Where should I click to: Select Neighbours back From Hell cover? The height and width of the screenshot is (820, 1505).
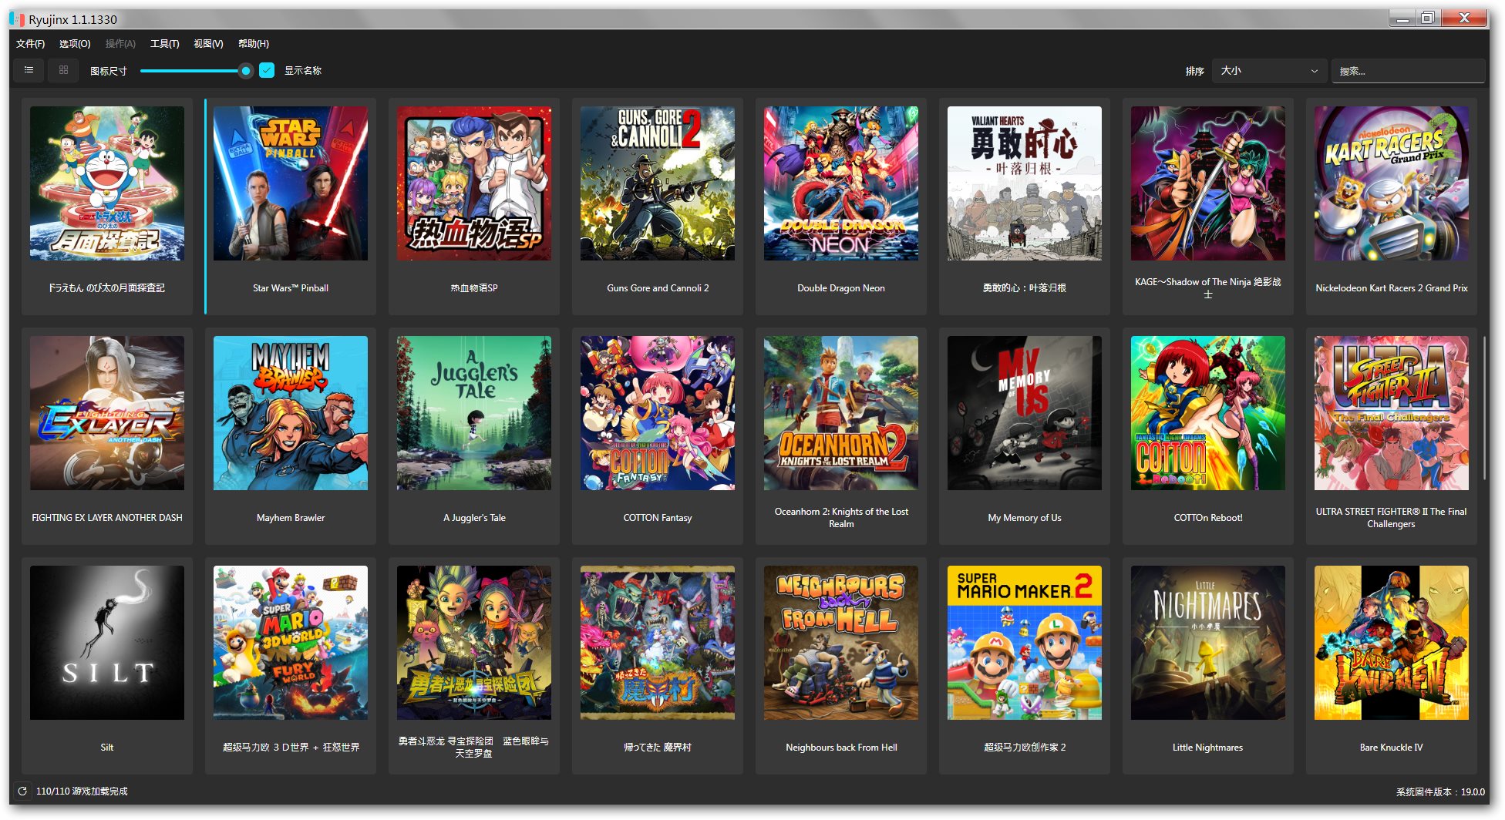click(x=841, y=643)
